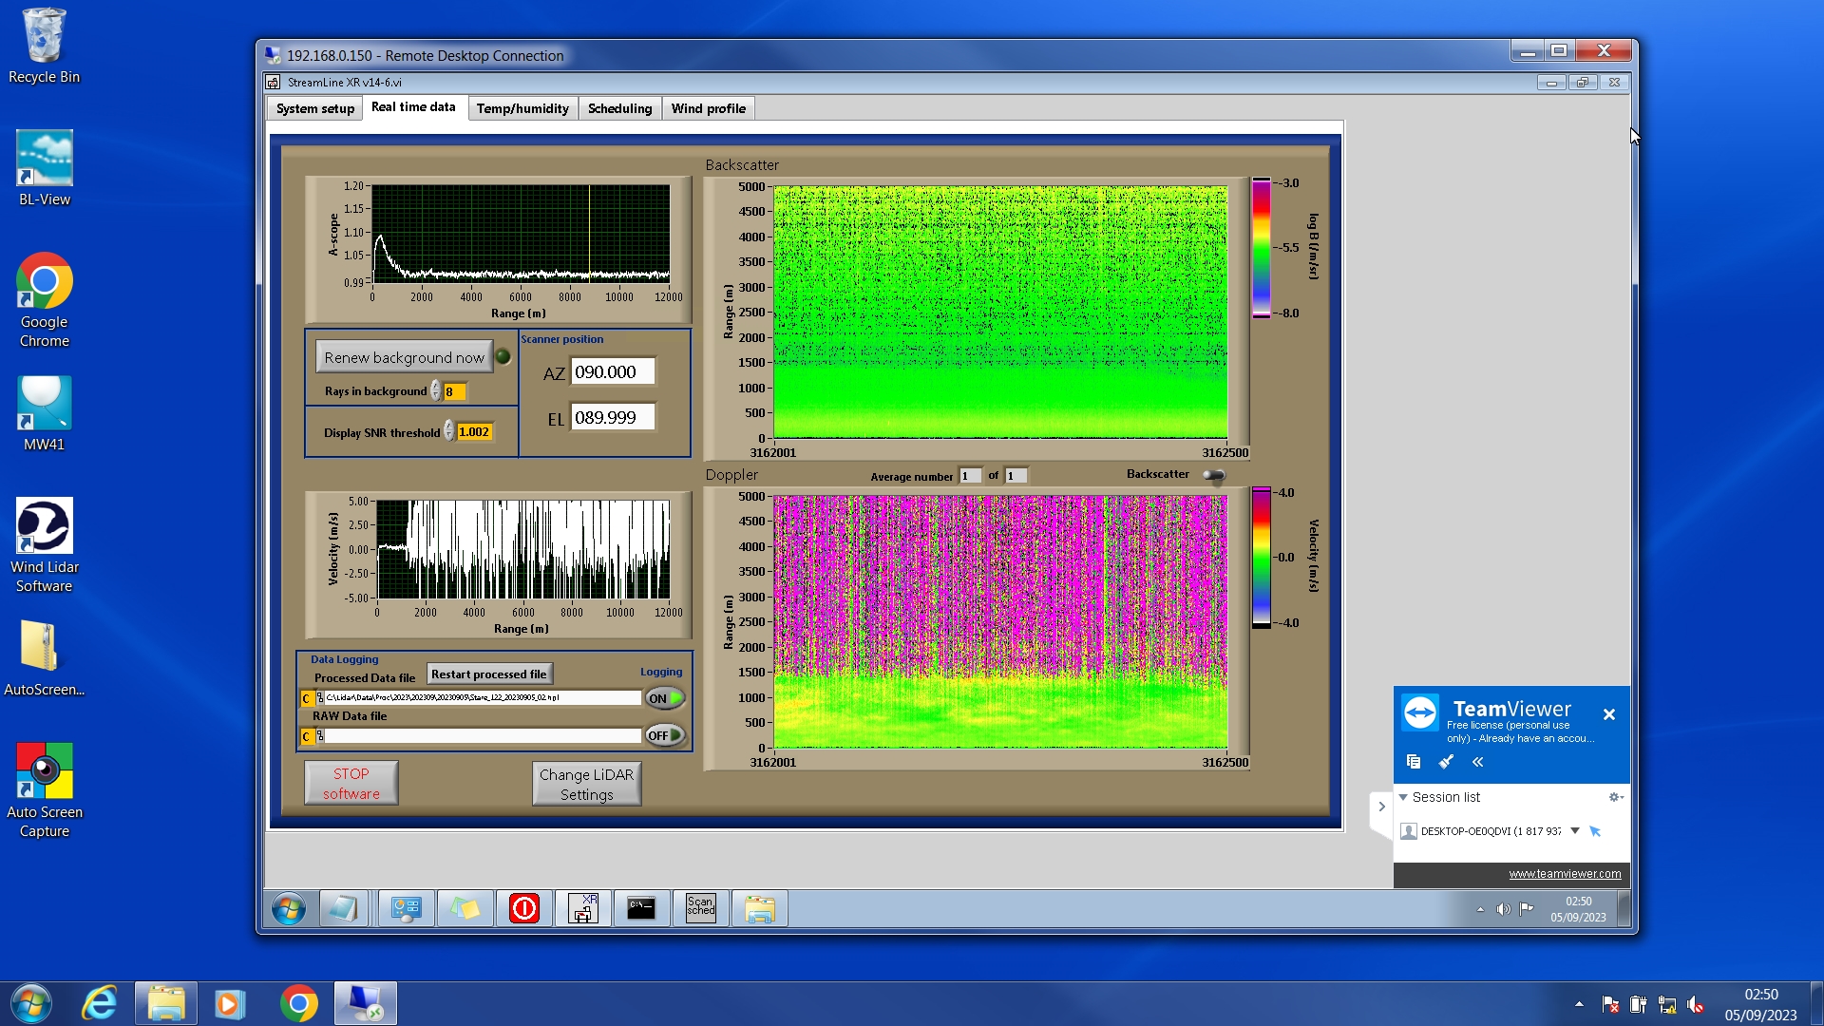Click the Display SNR threshold stepper arrows

point(448,432)
